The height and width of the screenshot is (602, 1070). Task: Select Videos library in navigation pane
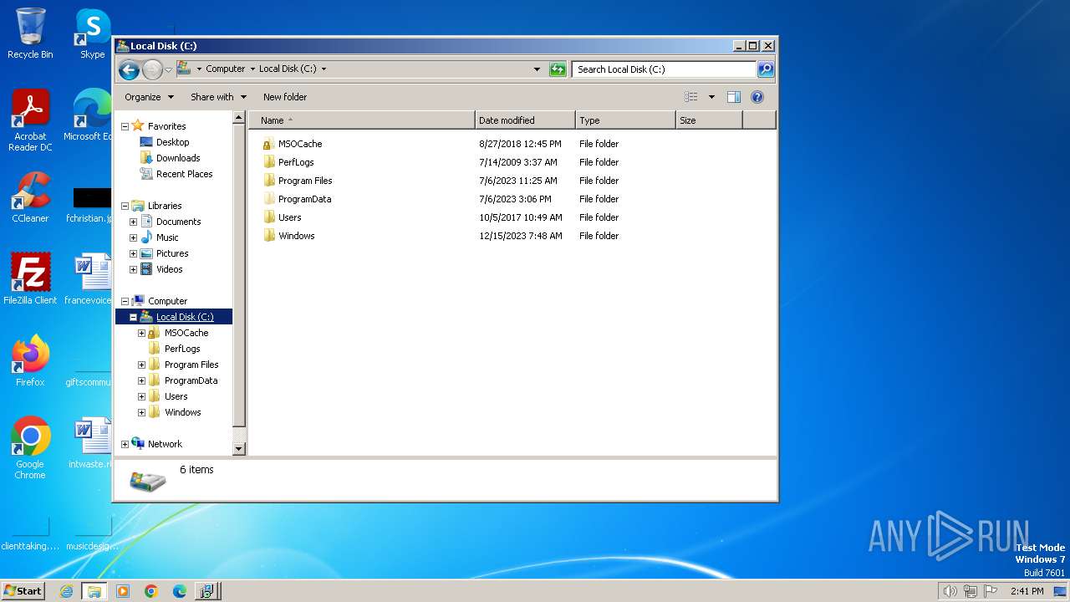pos(169,269)
